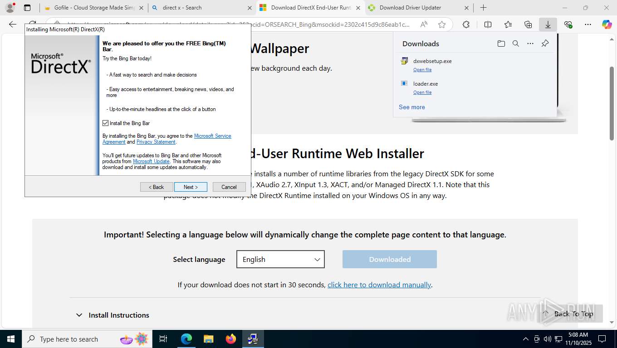Screen dimensions: 617x348
Task: Click dxwebsetup.exe file icon
Action: 404,61
